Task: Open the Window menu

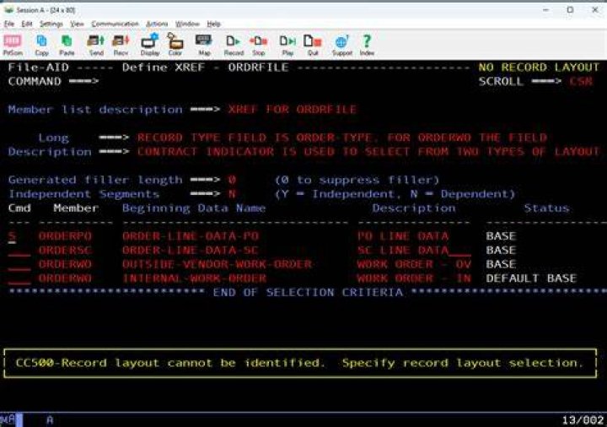Action: pos(187,24)
